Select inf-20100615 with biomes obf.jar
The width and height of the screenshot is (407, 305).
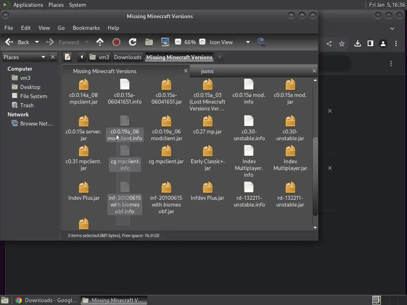pos(167,198)
